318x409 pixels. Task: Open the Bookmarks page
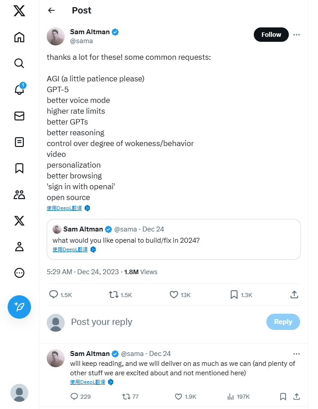[19, 168]
